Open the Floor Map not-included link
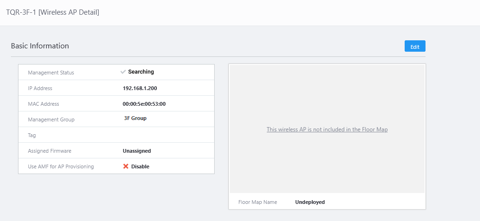This screenshot has height=221, width=480. 327,129
